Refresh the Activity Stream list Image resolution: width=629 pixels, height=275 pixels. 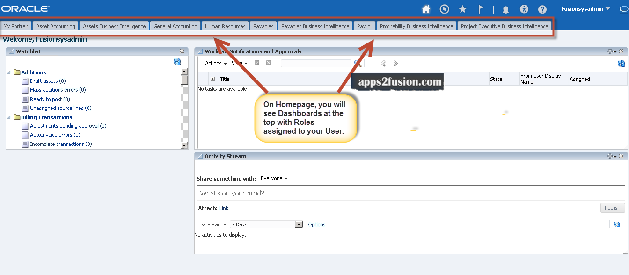coord(617,224)
